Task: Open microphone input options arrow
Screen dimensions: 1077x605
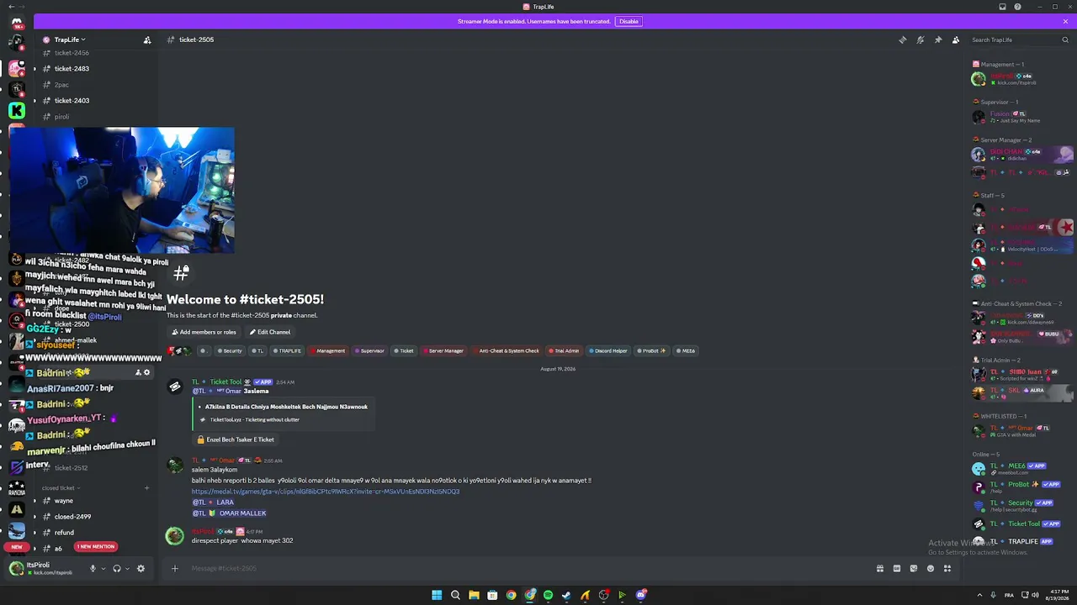Action: (103, 569)
